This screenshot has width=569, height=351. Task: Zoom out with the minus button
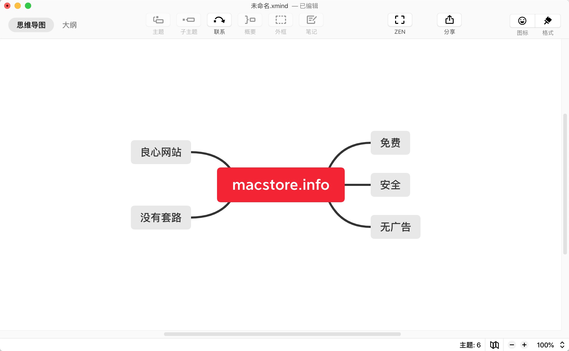[x=512, y=345]
